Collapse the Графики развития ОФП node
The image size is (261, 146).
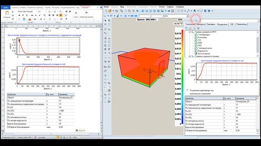click(190, 32)
